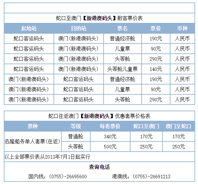Click the 票价 column header
This screenshot has height=184, width=198.
pos(156,28)
